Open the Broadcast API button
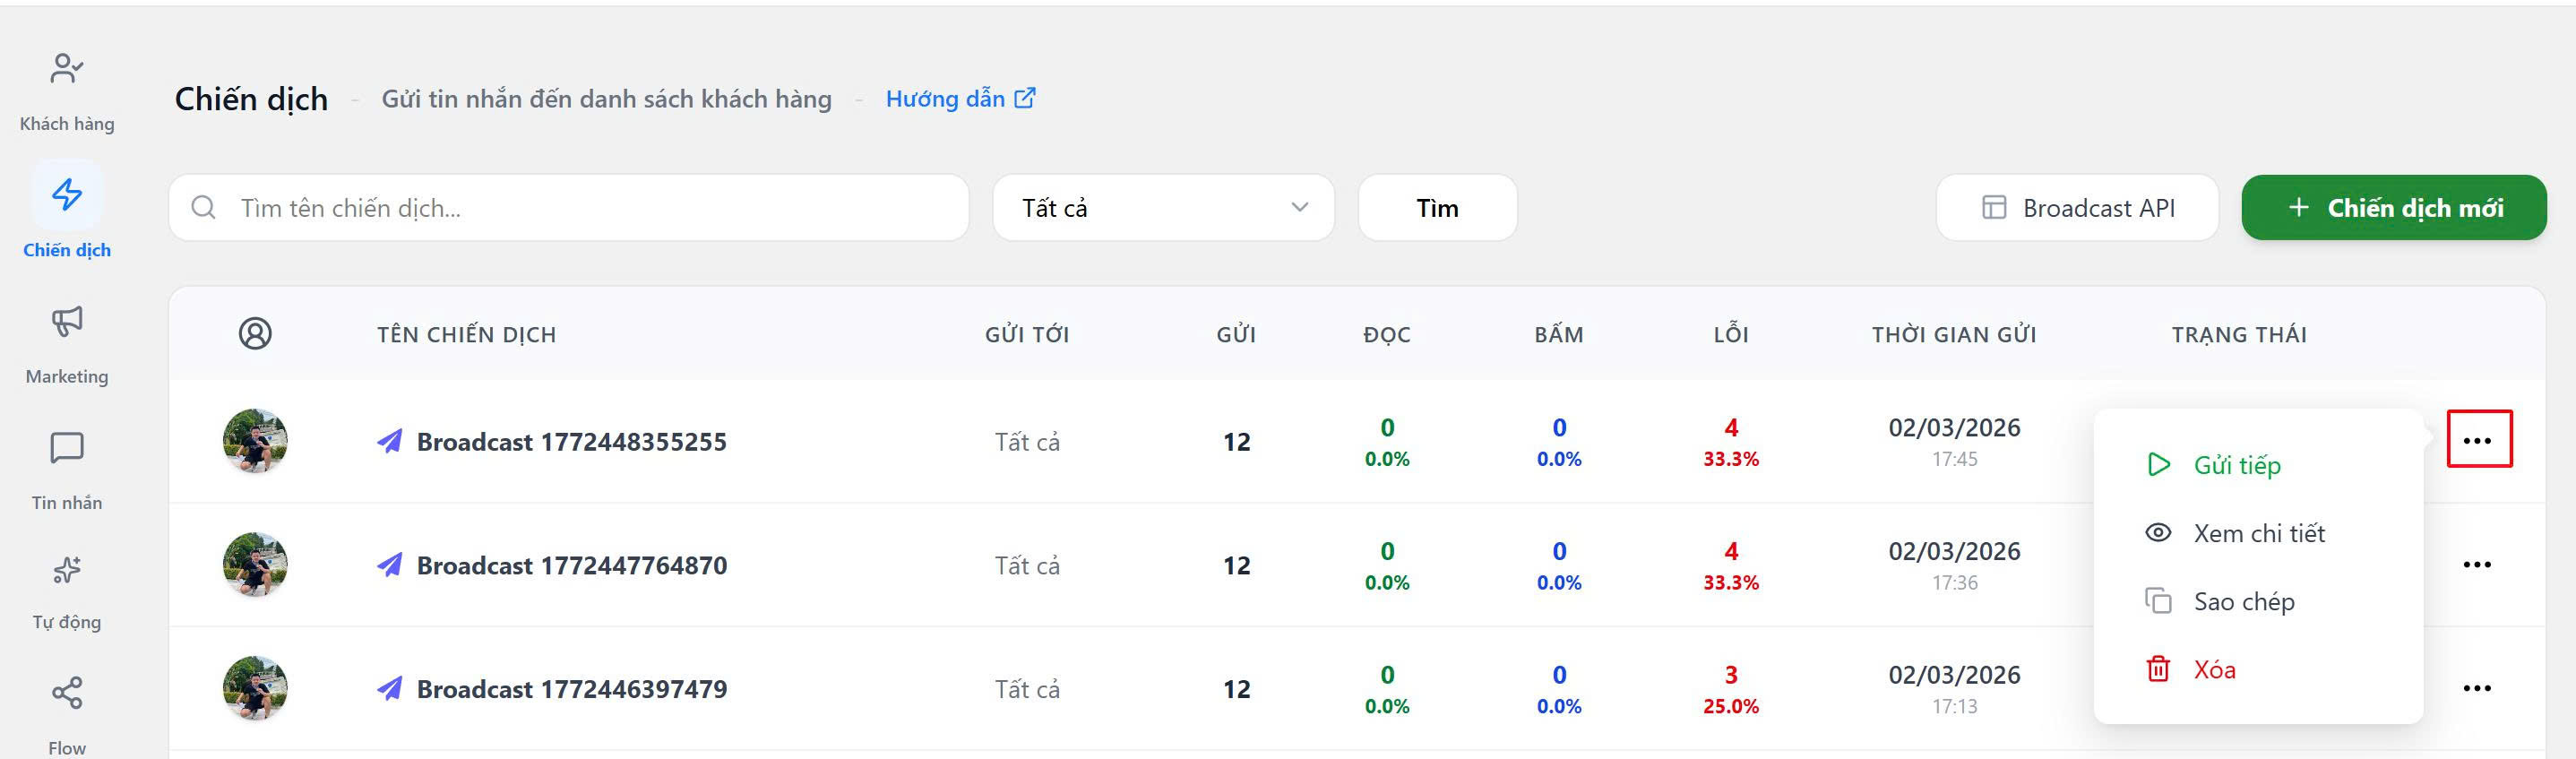The height and width of the screenshot is (759, 2576). [x=2077, y=208]
